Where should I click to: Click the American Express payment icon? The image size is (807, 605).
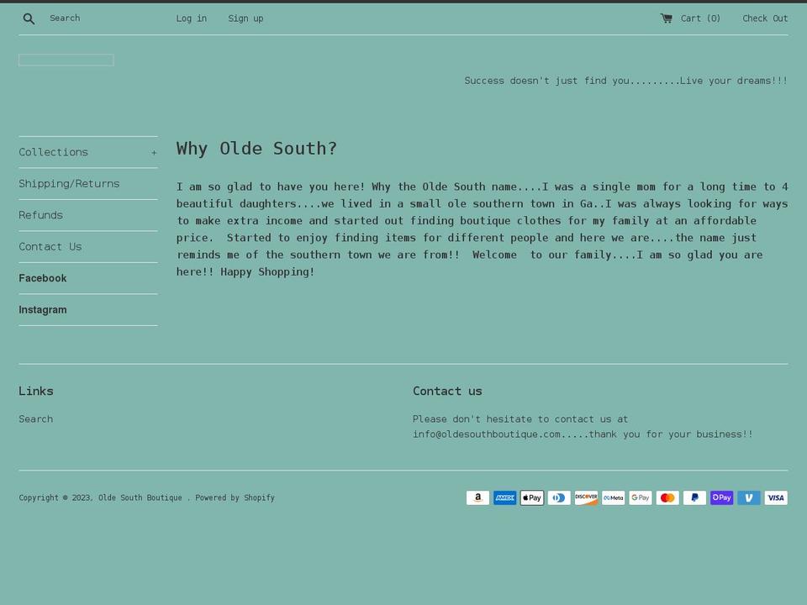pos(505,497)
